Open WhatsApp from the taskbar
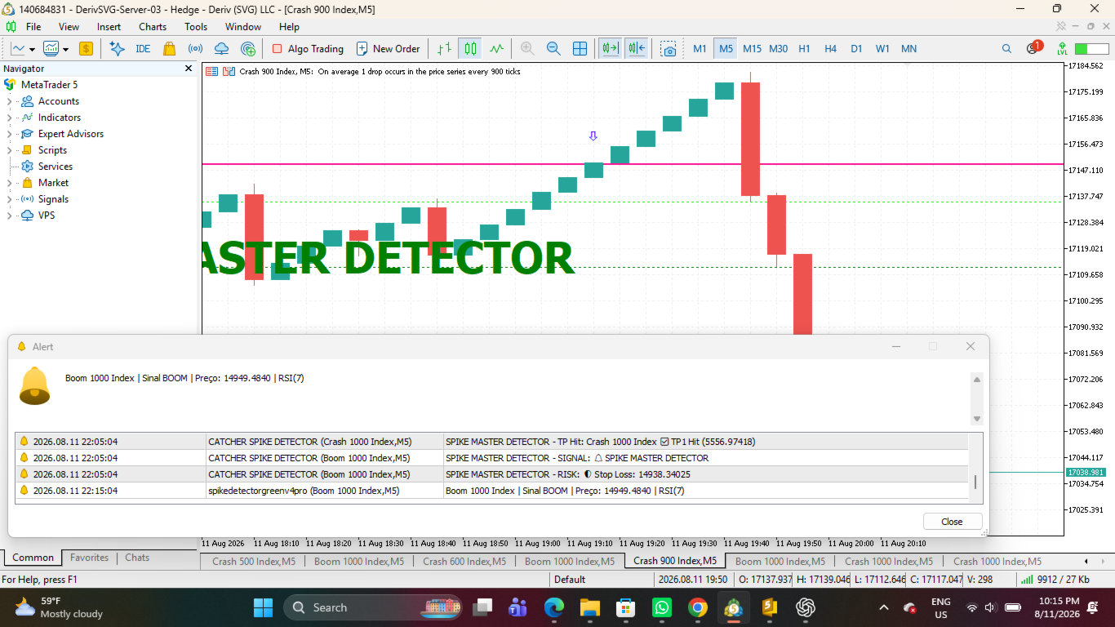This screenshot has width=1115, height=627. 661,607
